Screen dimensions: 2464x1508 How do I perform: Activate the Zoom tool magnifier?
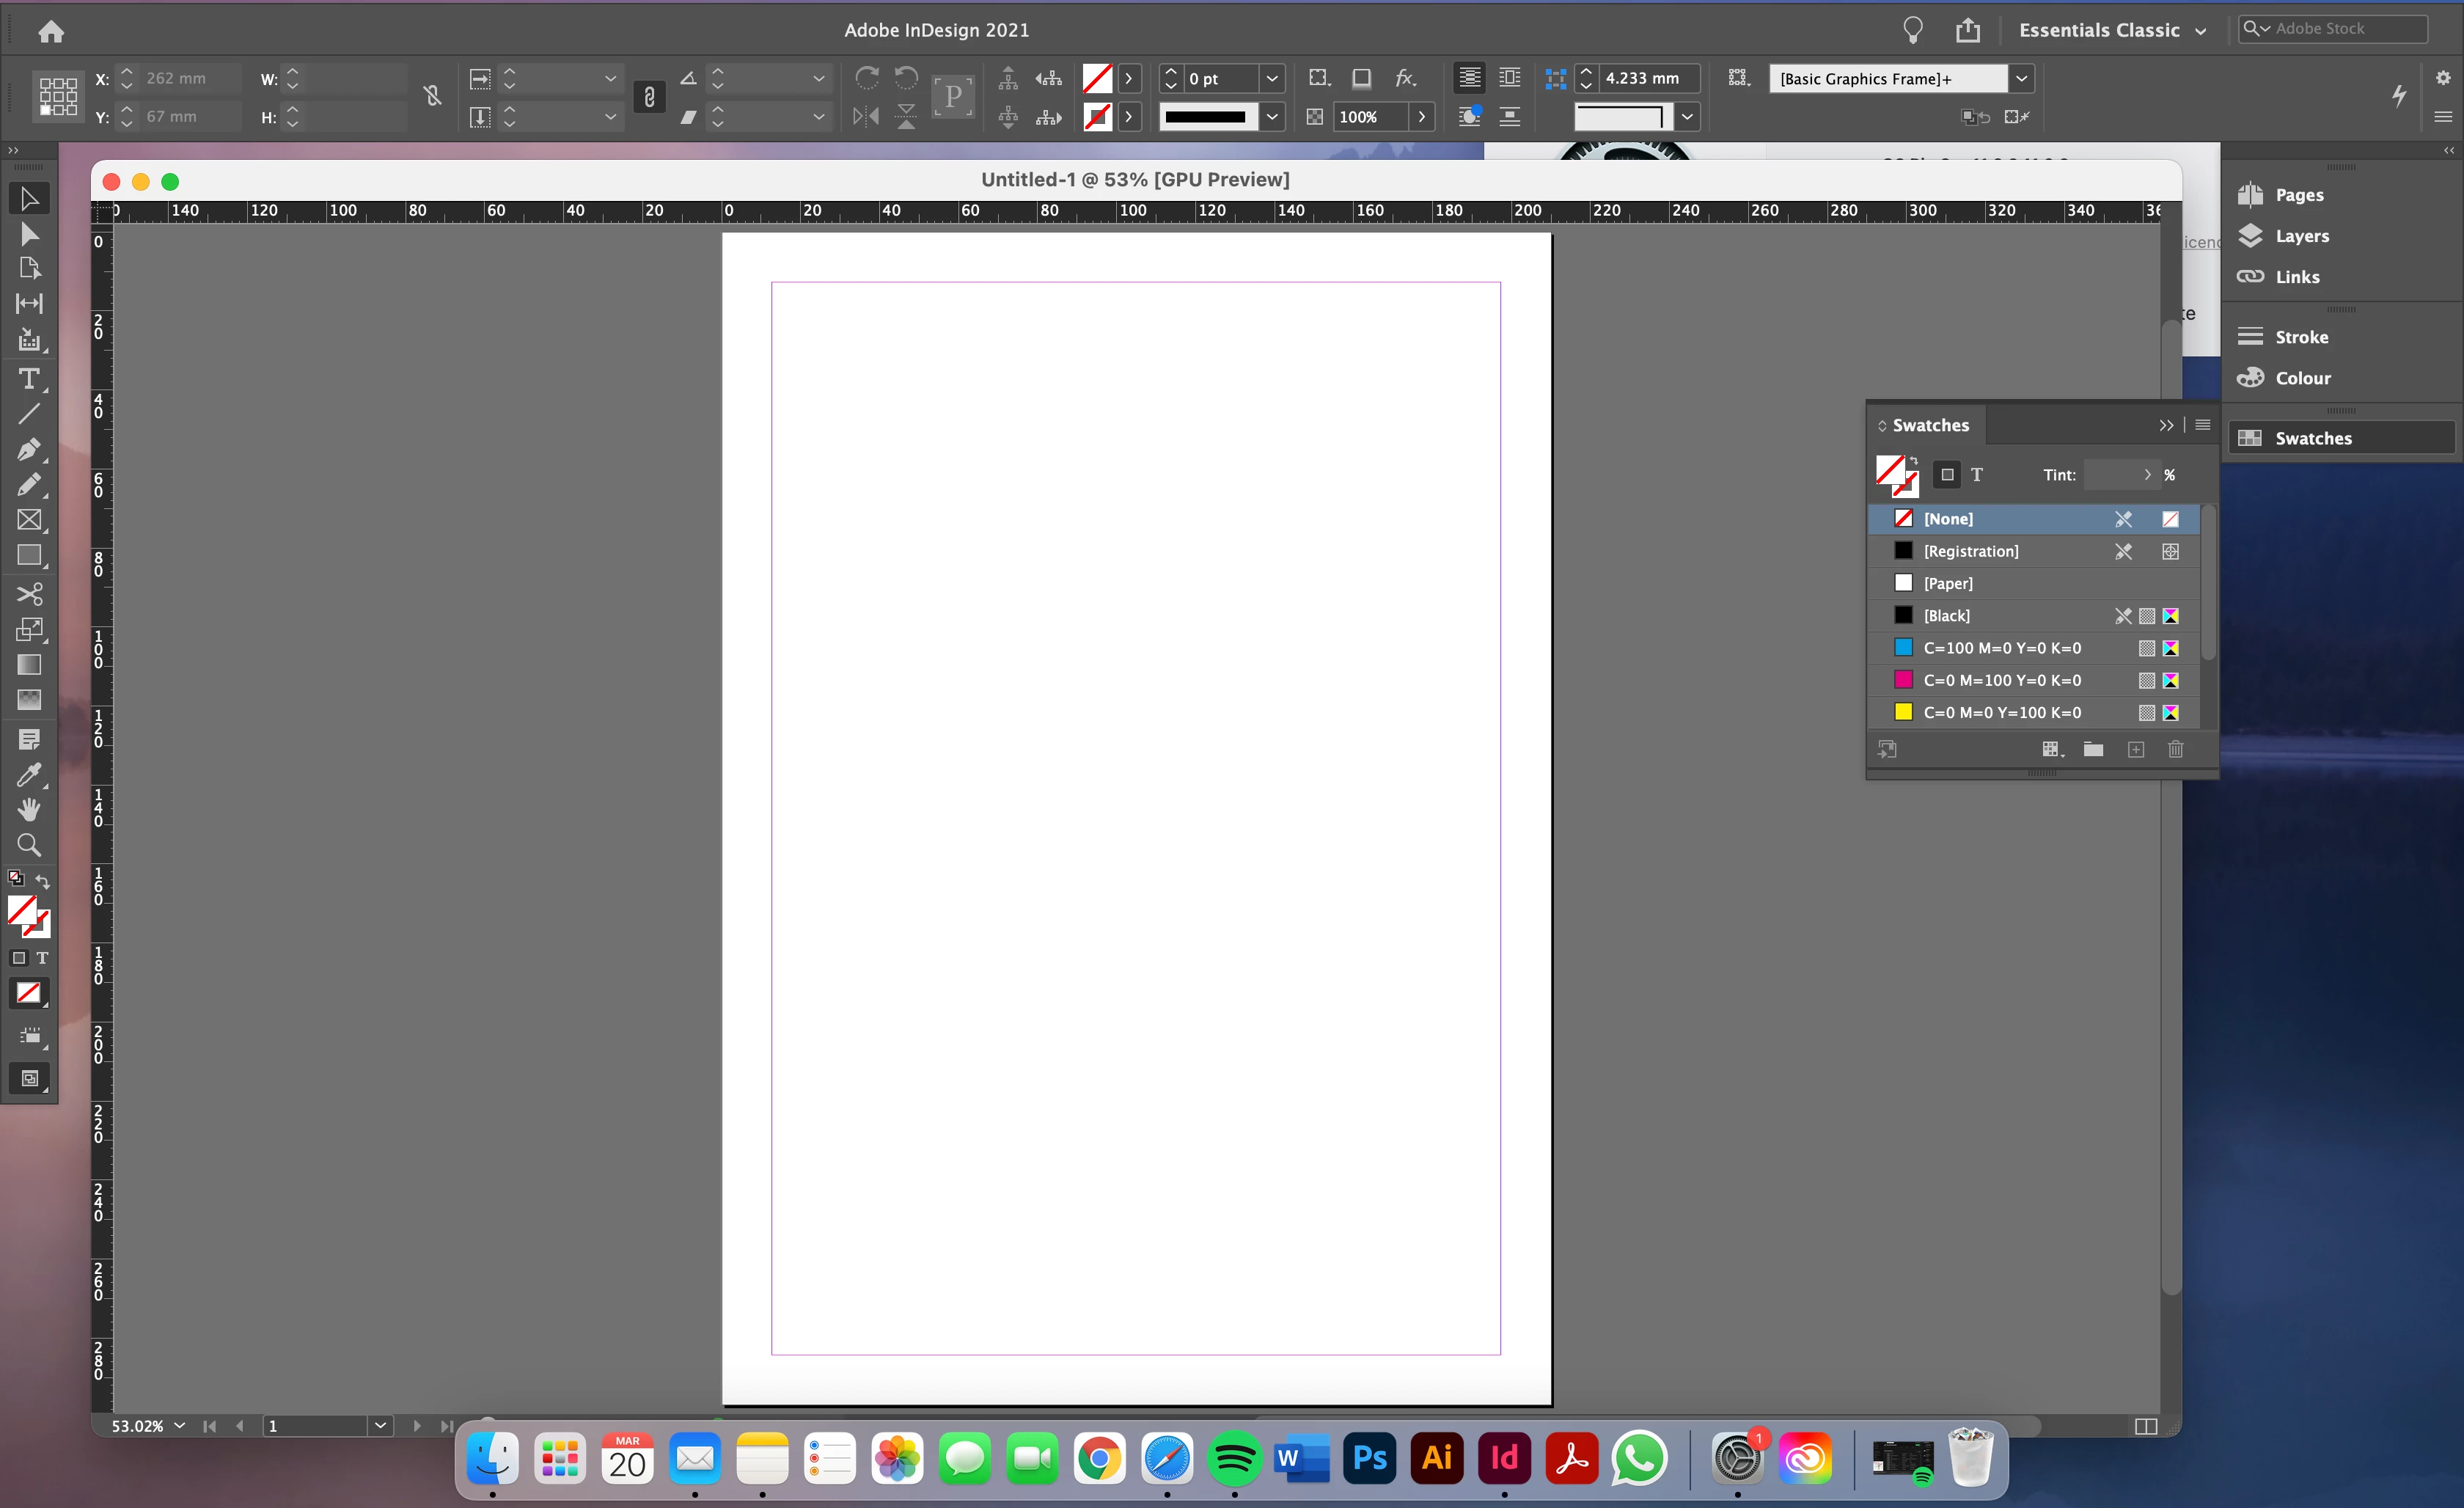click(x=29, y=845)
